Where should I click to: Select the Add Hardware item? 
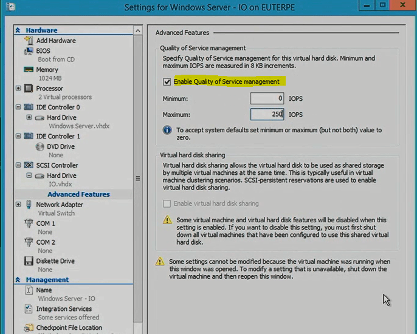(56, 41)
